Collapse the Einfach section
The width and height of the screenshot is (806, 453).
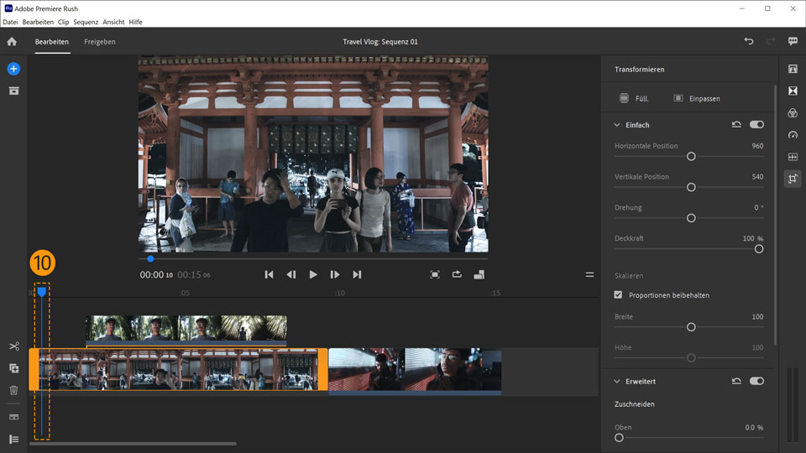coord(617,125)
